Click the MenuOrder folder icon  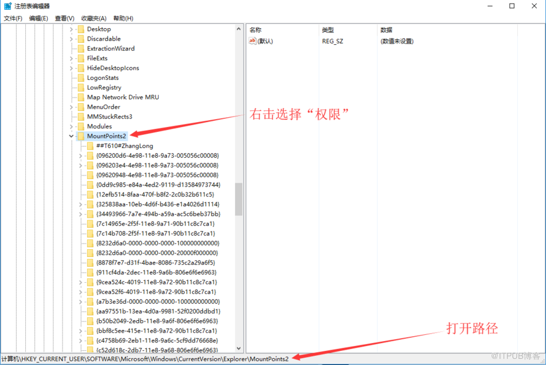(x=81, y=107)
